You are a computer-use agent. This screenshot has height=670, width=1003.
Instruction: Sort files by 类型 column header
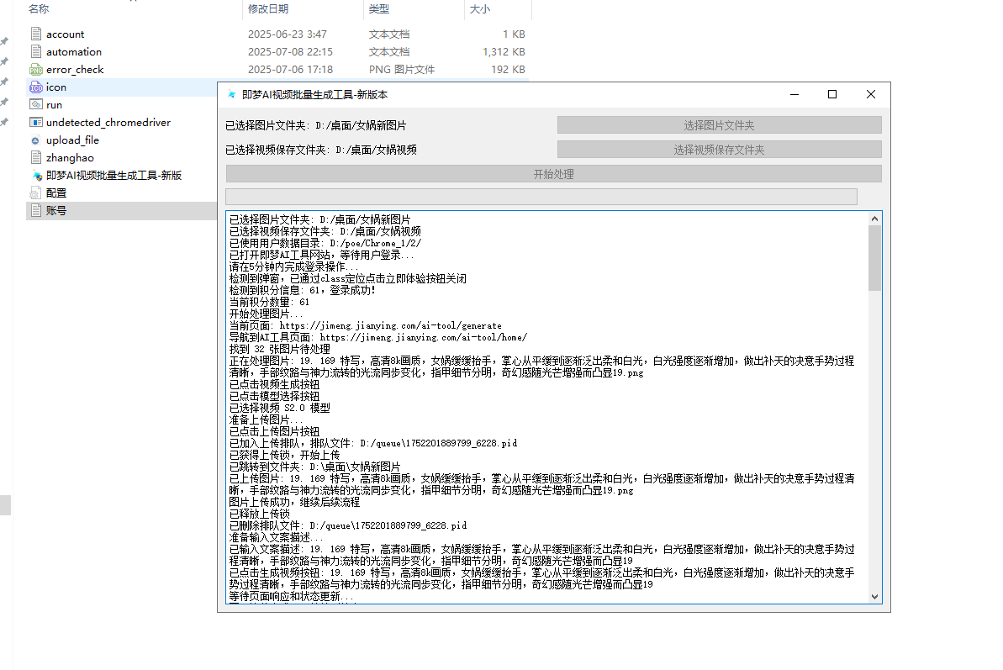[378, 9]
